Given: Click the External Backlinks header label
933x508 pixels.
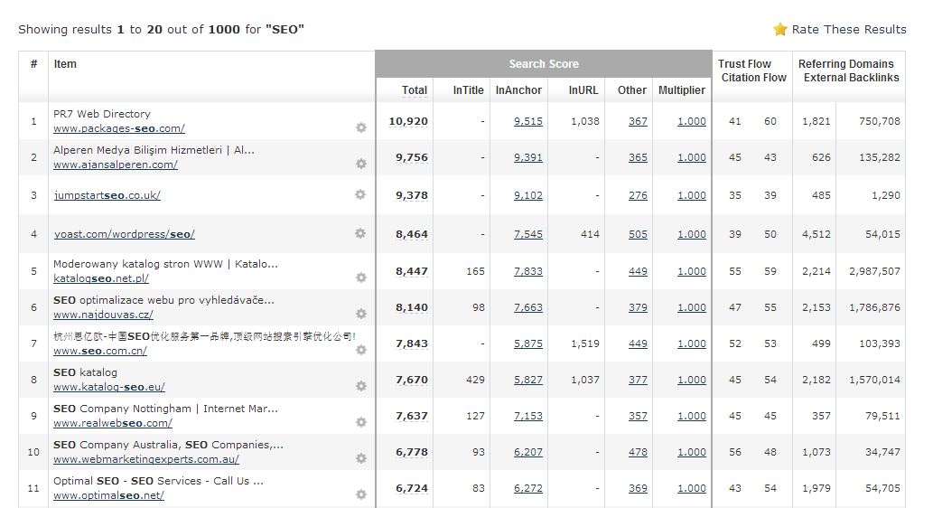Looking at the screenshot, I should point(851,78).
